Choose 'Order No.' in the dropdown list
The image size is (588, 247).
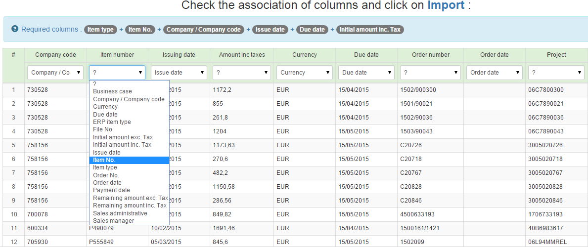pyautogui.click(x=106, y=175)
